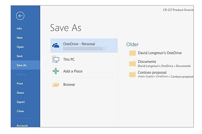Screen dimensions: 202x134
Task: Click the greyed-out History item
Action: click(21, 74)
